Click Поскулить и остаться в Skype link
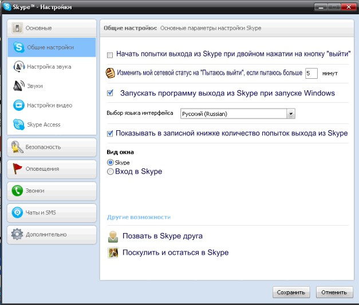This screenshot has width=359, height=305. (176, 252)
